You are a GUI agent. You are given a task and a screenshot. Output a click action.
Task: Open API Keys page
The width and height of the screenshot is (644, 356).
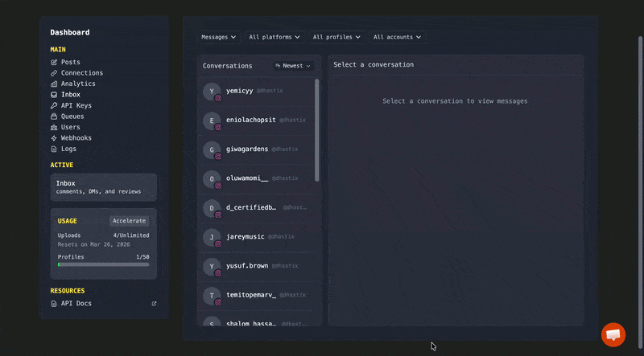76,105
